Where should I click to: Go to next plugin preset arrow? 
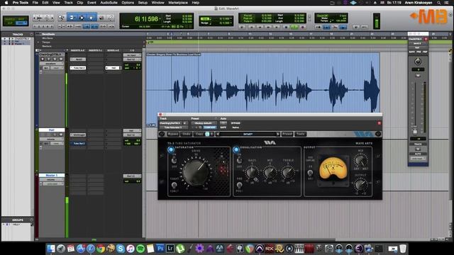click(277, 134)
